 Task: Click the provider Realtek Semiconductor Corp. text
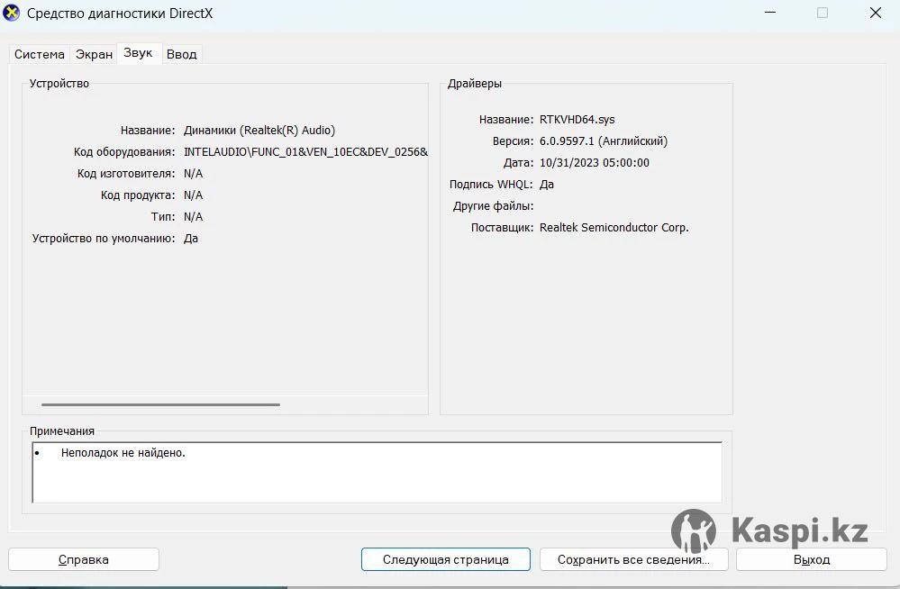(x=614, y=228)
